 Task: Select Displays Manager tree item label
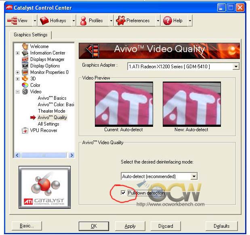click(47, 59)
